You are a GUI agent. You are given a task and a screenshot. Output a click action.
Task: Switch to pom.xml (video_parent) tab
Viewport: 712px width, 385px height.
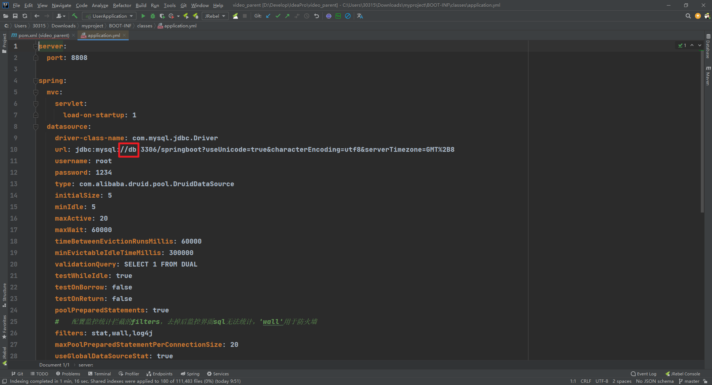pos(44,35)
